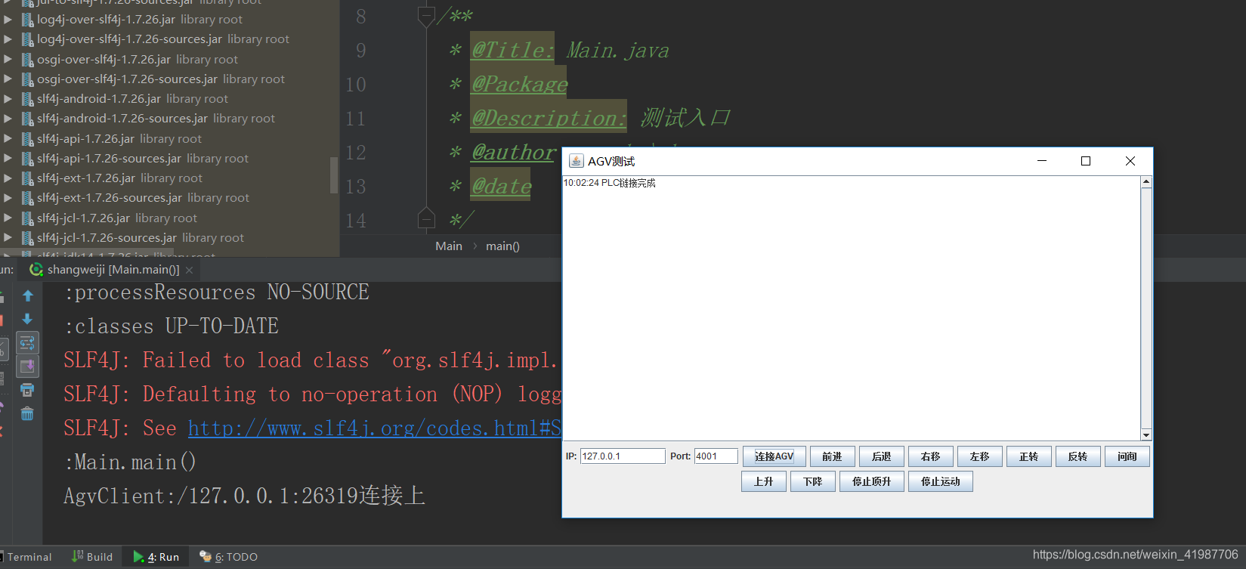Click the Main breadcrumb in editor
The height and width of the screenshot is (569, 1246).
pos(449,246)
